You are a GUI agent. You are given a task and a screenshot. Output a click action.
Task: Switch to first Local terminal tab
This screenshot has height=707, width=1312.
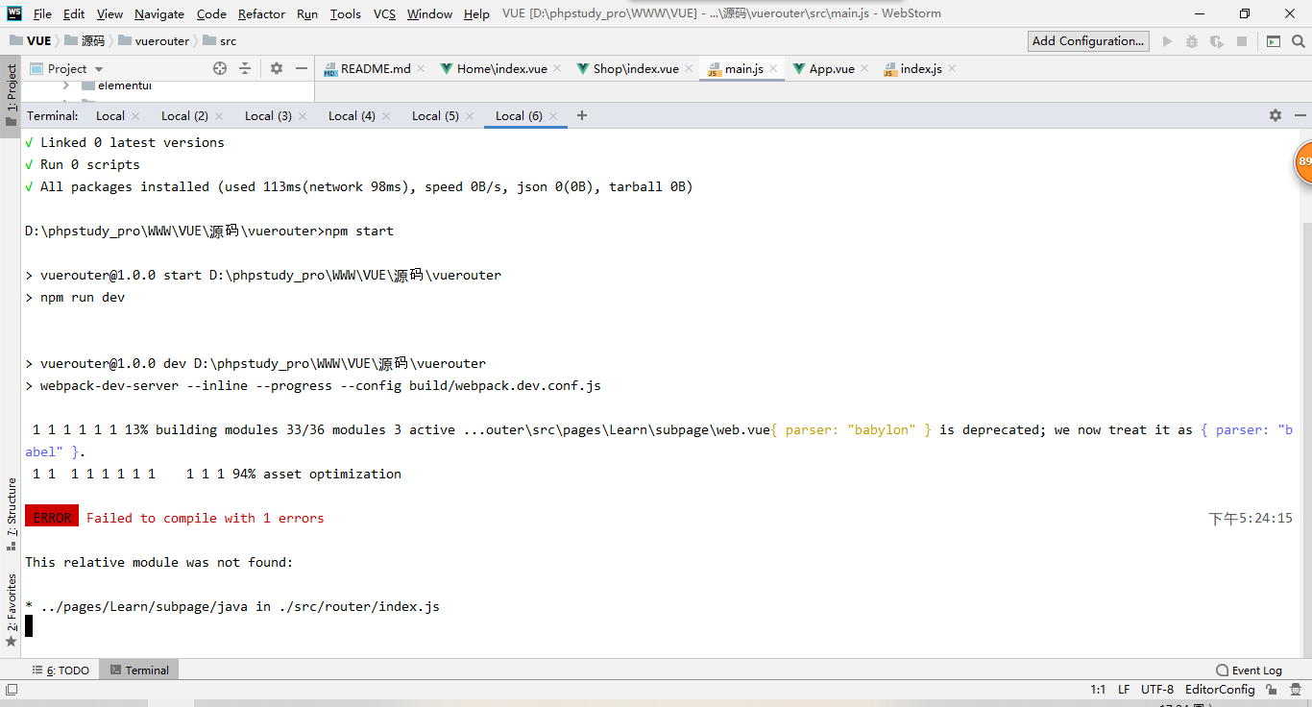point(110,116)
